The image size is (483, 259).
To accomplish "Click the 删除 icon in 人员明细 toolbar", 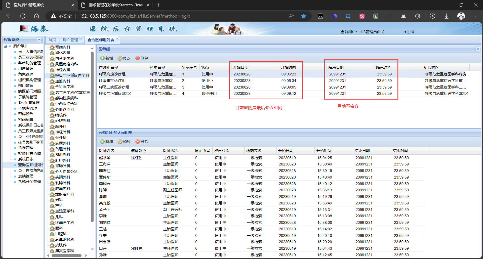I will pyautogui.click(x=138, y=142).
